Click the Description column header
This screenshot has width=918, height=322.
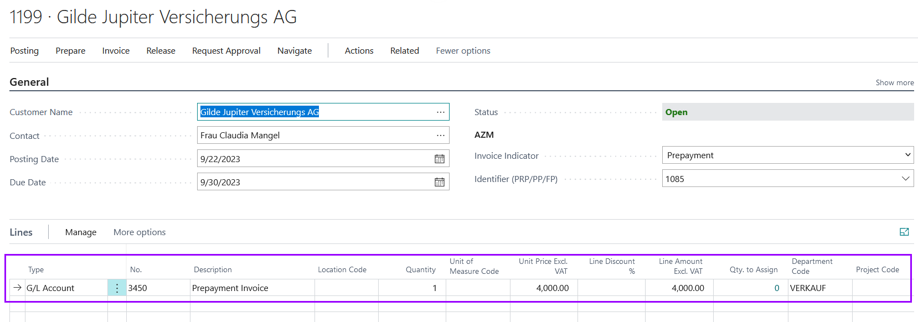click(x=213, y=269)
